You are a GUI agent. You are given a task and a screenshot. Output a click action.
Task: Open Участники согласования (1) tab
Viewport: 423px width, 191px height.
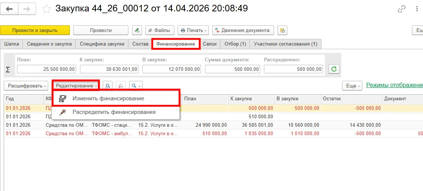coord(285,44)
